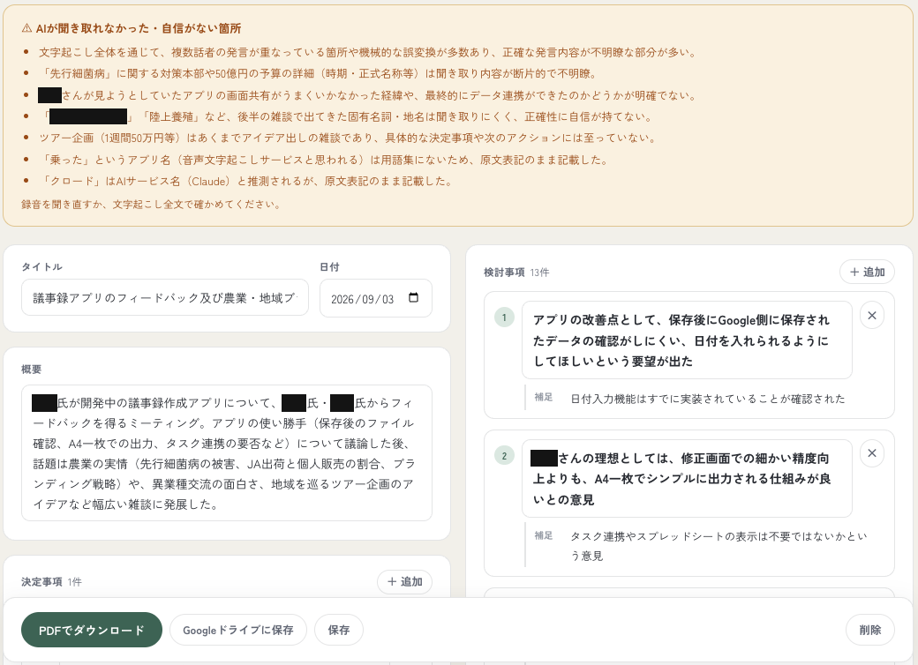Click the note 録音を聞き直すか、文字起こし全文で確かめてください
Image resolution: width=918 pixels, height=665 pixels.
(x=152, y=204)
